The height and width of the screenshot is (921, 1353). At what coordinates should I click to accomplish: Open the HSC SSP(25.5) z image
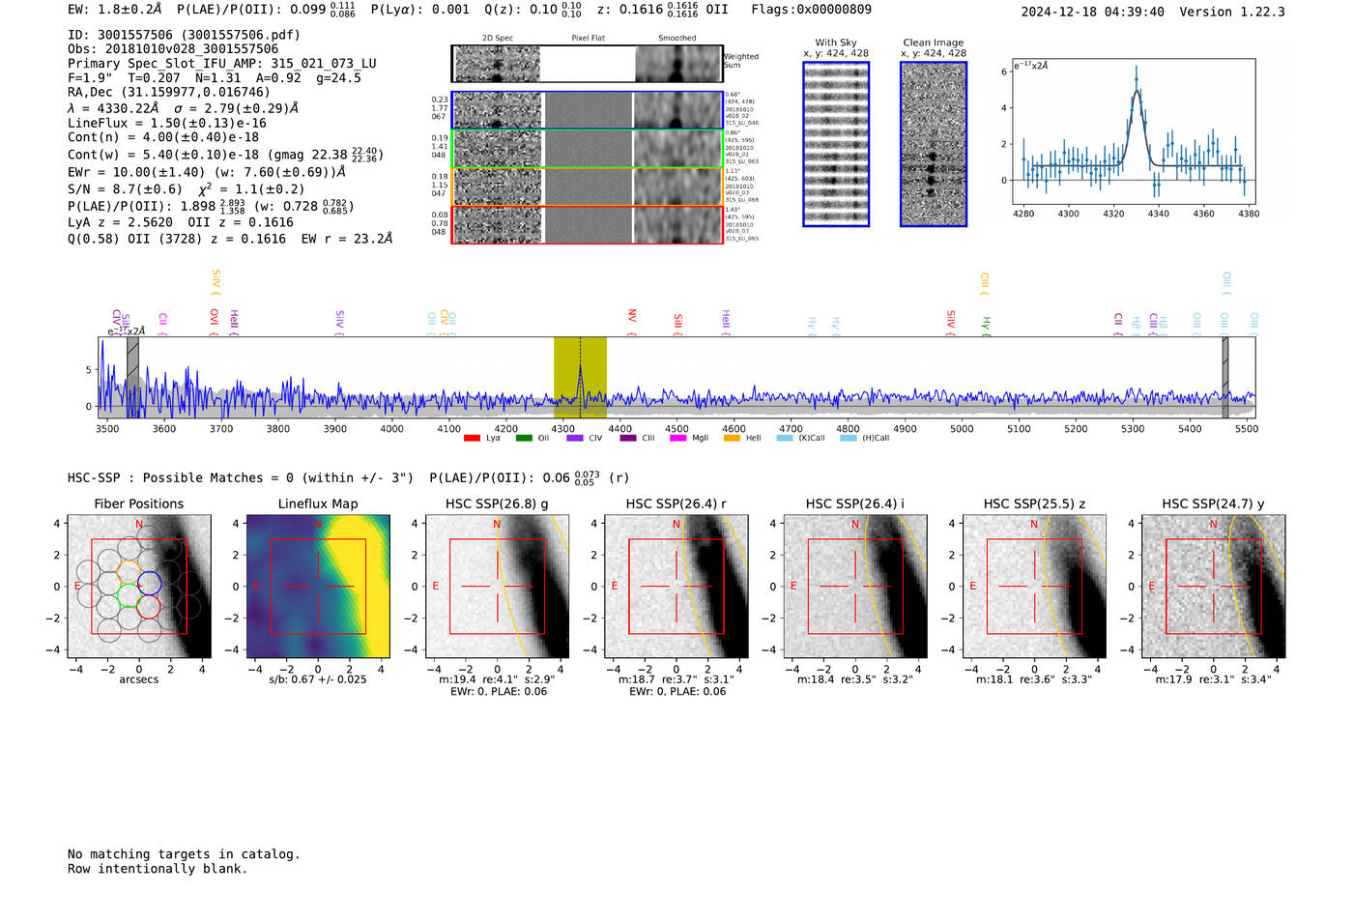[1034, 587]
